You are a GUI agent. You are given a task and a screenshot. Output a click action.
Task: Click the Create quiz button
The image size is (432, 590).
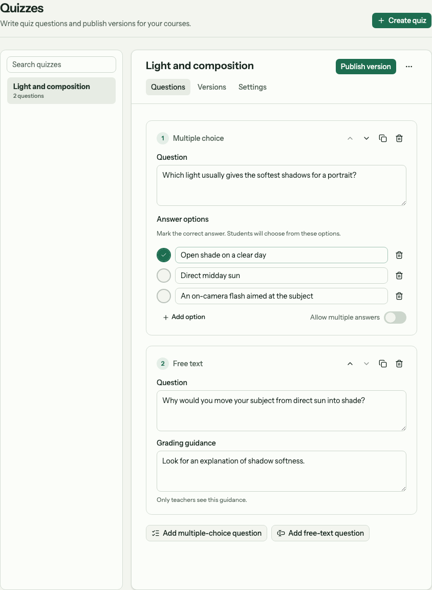[402, 20]
